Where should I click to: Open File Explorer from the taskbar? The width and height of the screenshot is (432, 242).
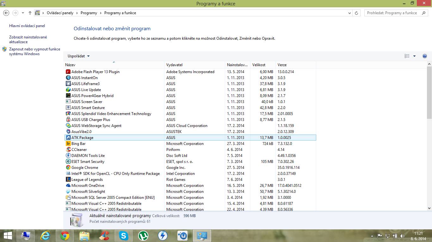click(84, 235)
